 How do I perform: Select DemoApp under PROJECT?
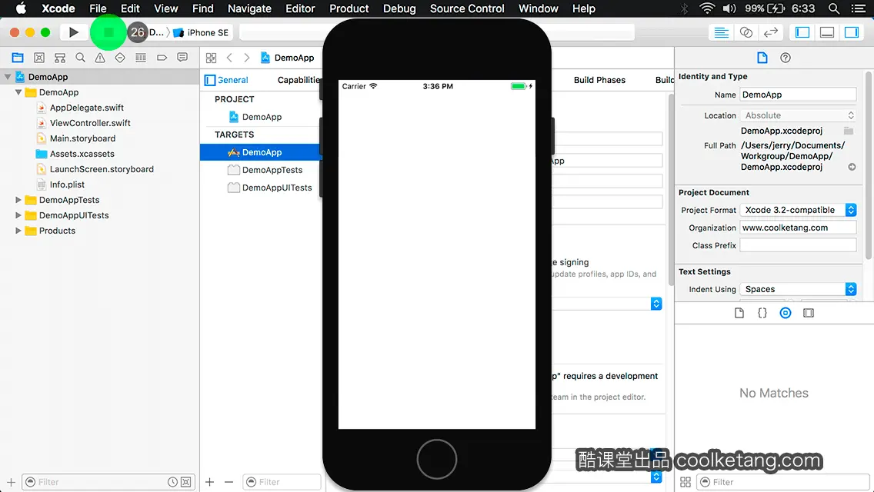[x=262, y=116]
